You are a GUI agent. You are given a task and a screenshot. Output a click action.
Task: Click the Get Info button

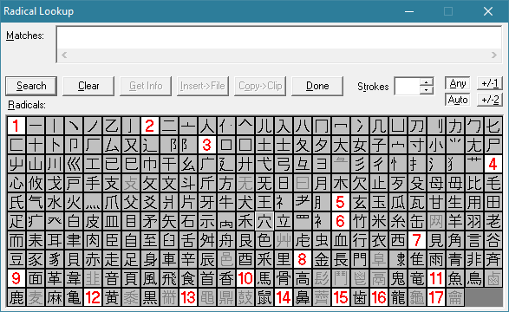tap(146, 86)
